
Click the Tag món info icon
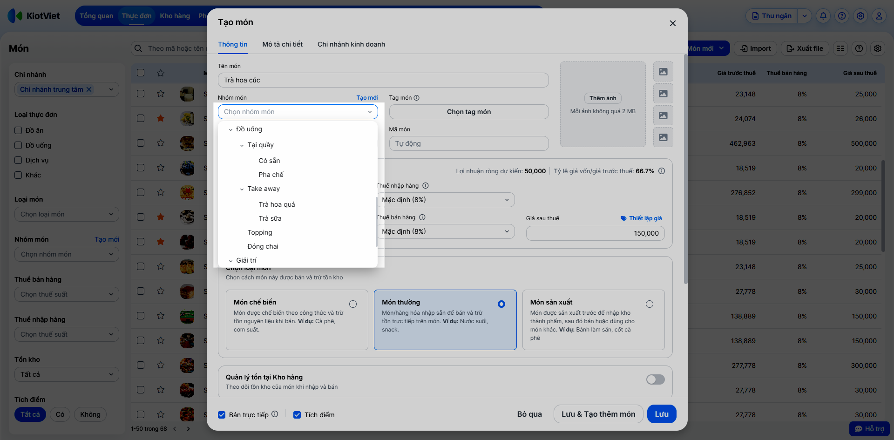tap(417, 98)
